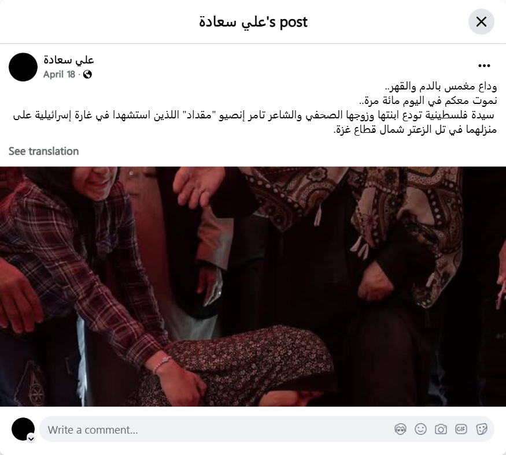Screen dimensions: 506x455
Task: Open the three-dot post options menu
Action: [x=484, y=66]
